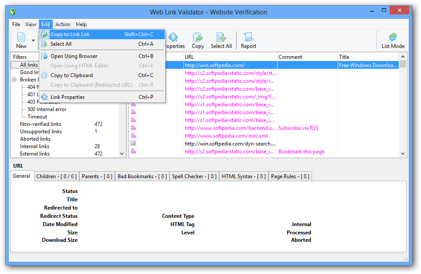Choose Select All in Edit menu
Image resolution: width=421 pixels, height=274 pixels.
coord(102,44)
